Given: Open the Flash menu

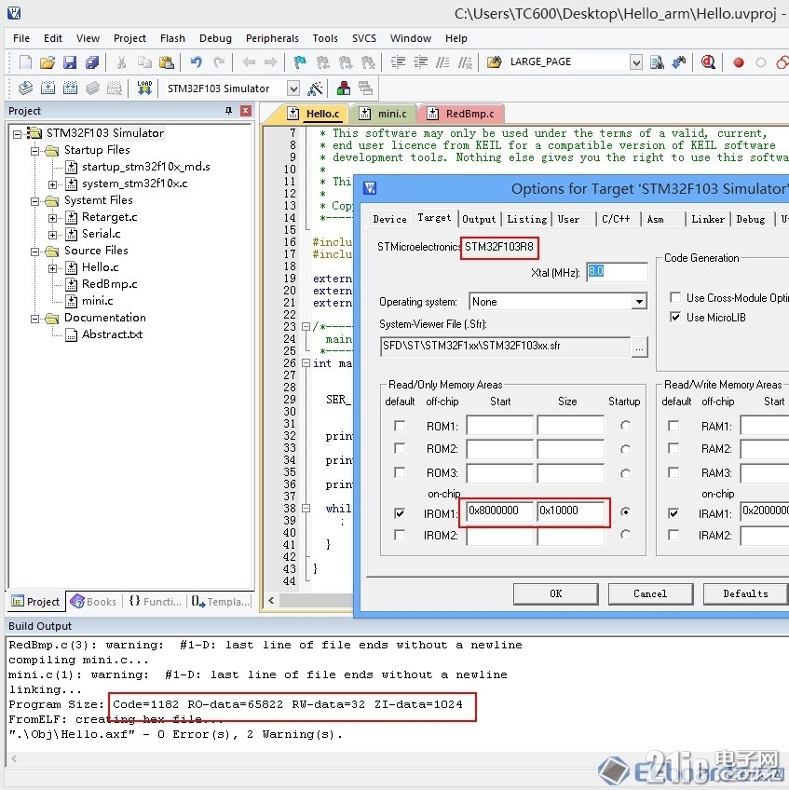Looking at the screenshot, I should pyautogui.click(x=172, y=38).
